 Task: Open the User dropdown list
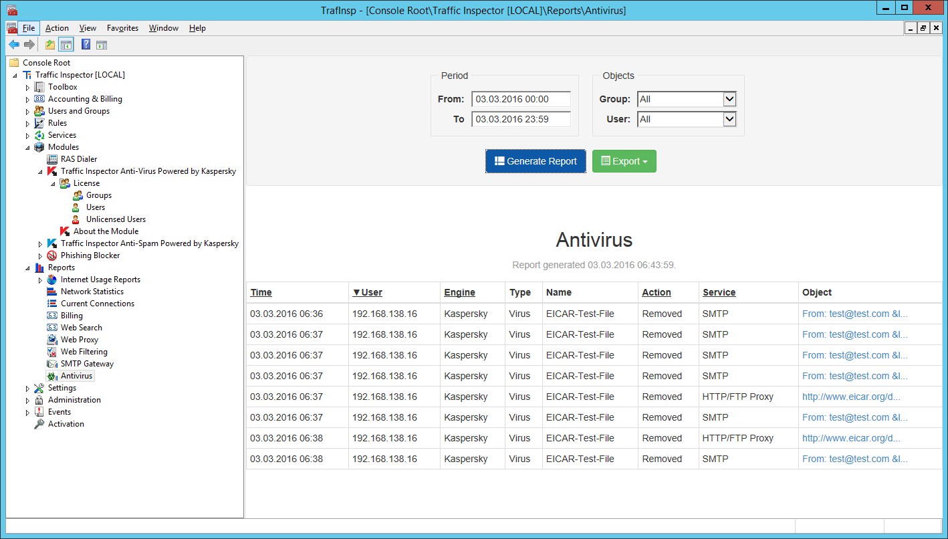coord(729,119)
